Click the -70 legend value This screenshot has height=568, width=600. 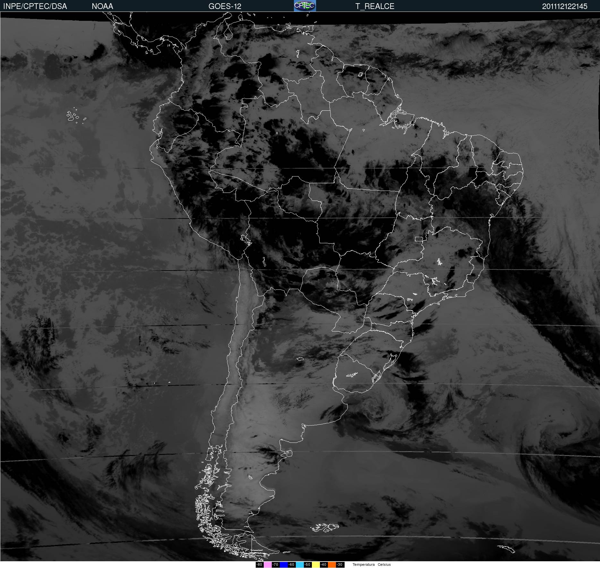[275, 564]
